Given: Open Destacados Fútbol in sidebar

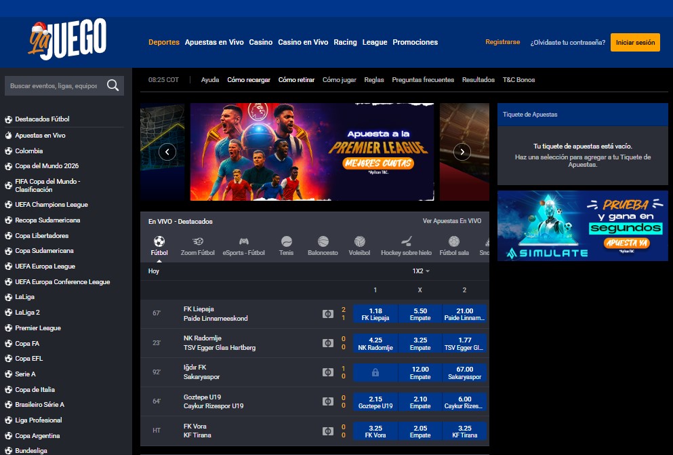Looking at the screenshot, I should (x=42, y=119).
